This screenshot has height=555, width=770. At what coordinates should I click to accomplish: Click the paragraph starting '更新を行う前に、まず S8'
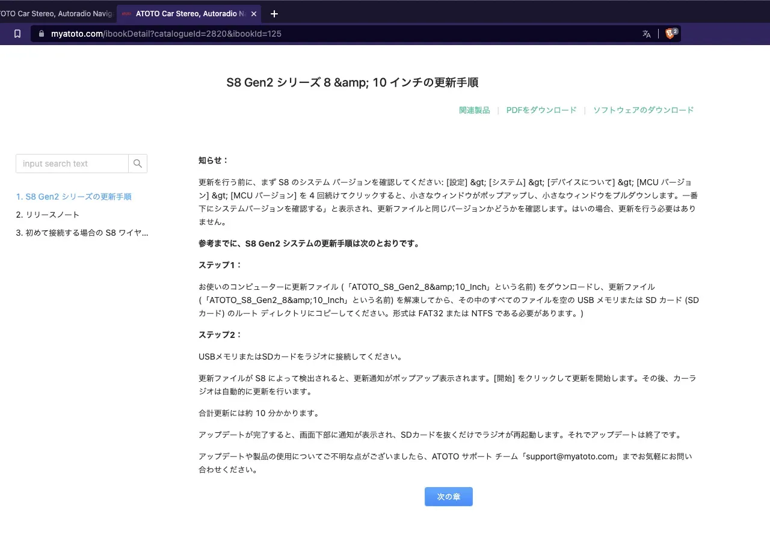coord(448,202)
